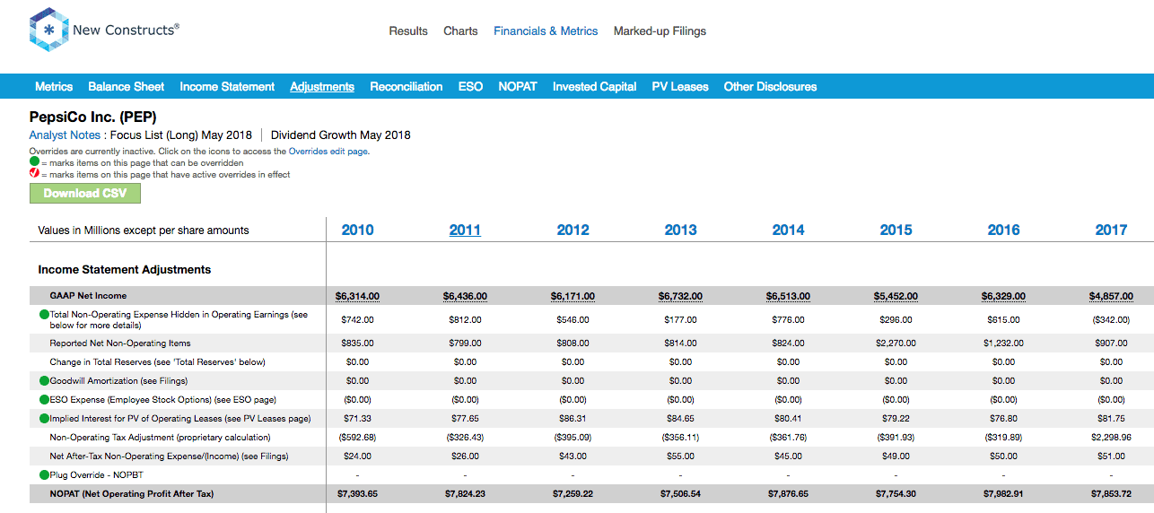The image size is (1154, 513).
Task: Click green override dot for ESO Expense
Action: pos(44,400)
